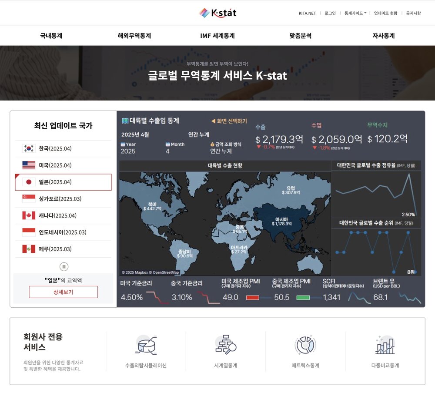Go to KITA.NET link
This screenshot has height=393, width=435.
pyautogui.click(x=307, y=13)
